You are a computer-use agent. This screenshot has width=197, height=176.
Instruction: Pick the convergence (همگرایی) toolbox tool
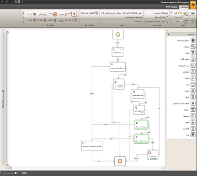coord(193,128)
